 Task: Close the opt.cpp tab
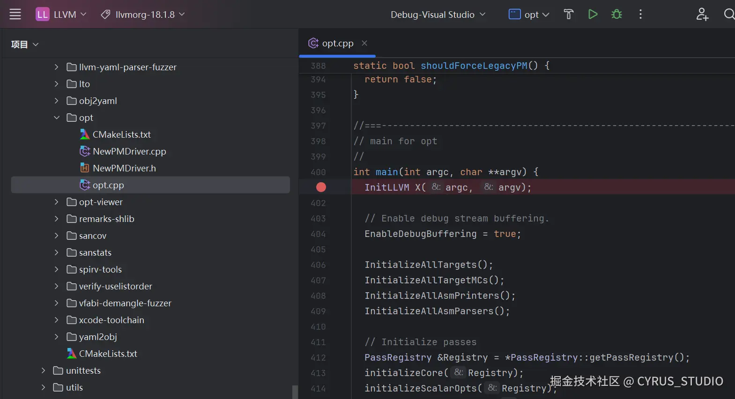[x=364, y=43]
